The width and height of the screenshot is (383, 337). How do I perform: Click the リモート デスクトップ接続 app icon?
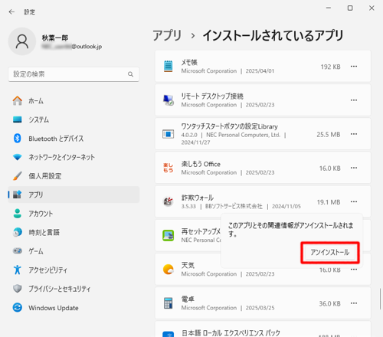tap(169, 100)
